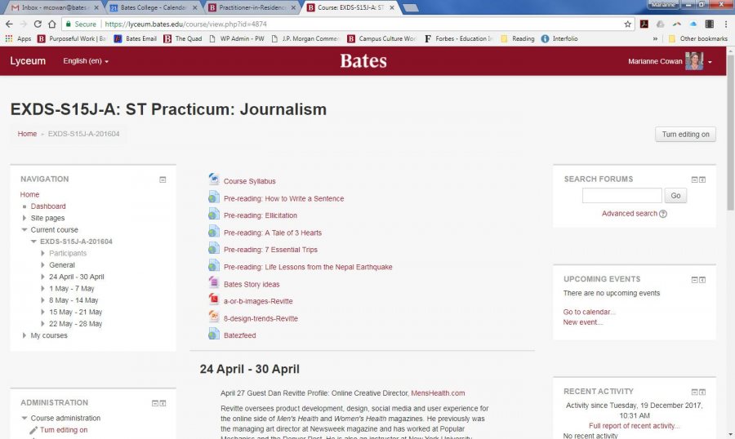Viewport: 735px width, 439px height.
Task: Navigate back with the browser back arrow
Action: pyautogui.click(x=9, y=24)
